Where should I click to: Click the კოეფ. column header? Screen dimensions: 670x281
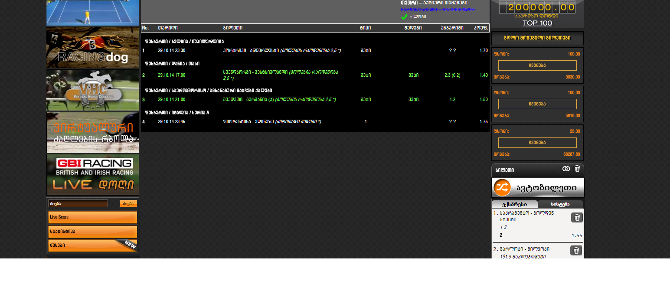click(481, 28)
